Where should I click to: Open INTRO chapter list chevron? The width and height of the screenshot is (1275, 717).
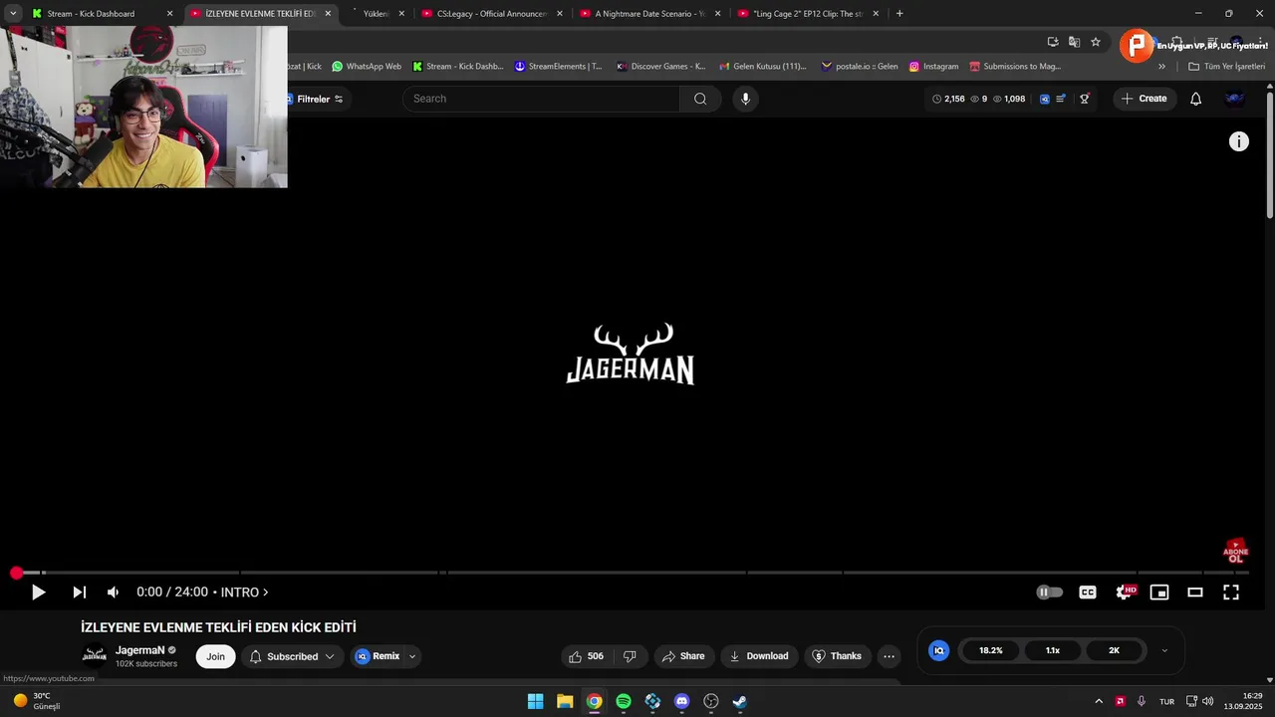pyautogui.click(x=266, y=593)
